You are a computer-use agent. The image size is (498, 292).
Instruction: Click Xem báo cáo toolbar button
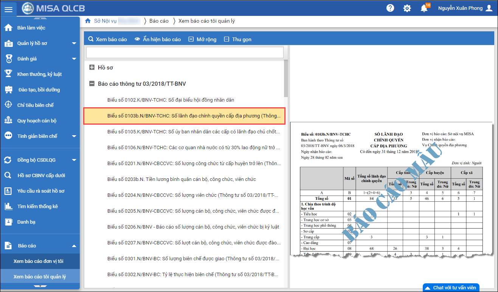click(x=107, y=39)
